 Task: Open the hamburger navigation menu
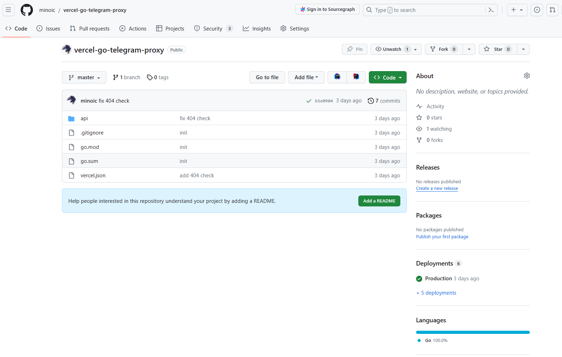tap(8, 10)
